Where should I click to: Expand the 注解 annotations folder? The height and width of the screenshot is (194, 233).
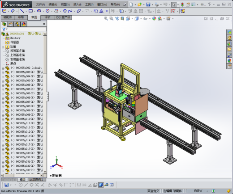click(x=3, y=47)
